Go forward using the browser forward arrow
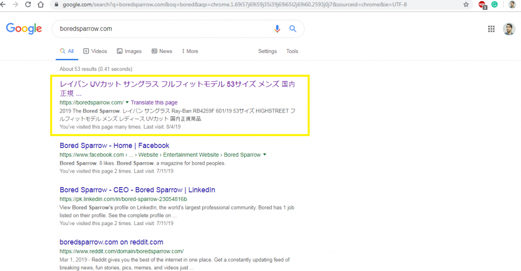The image size is (521, 271). tap(15, 4)
